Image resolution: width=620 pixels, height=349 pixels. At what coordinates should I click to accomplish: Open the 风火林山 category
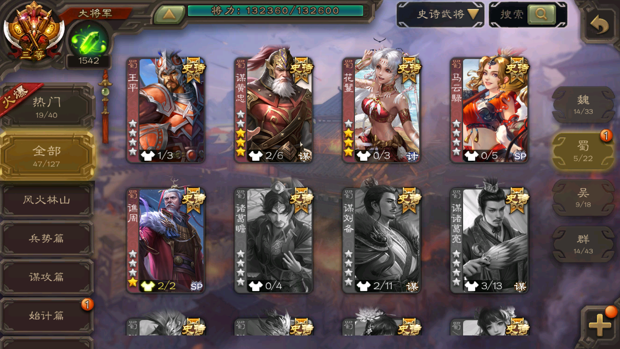46,200
